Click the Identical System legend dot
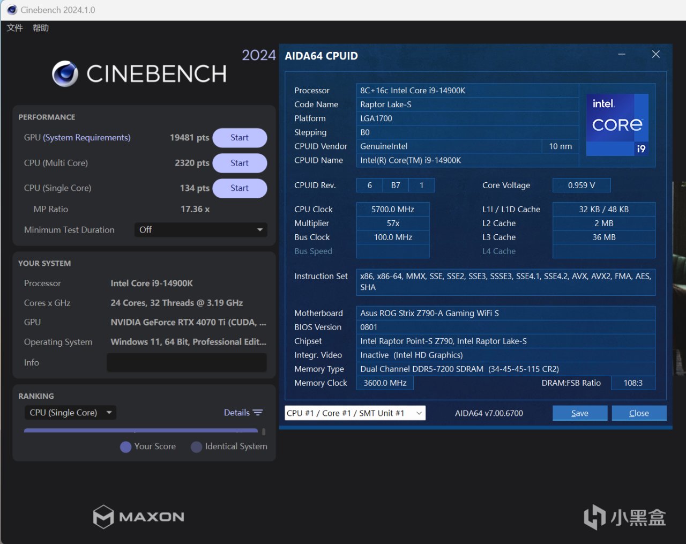 [x=196, y=446]
